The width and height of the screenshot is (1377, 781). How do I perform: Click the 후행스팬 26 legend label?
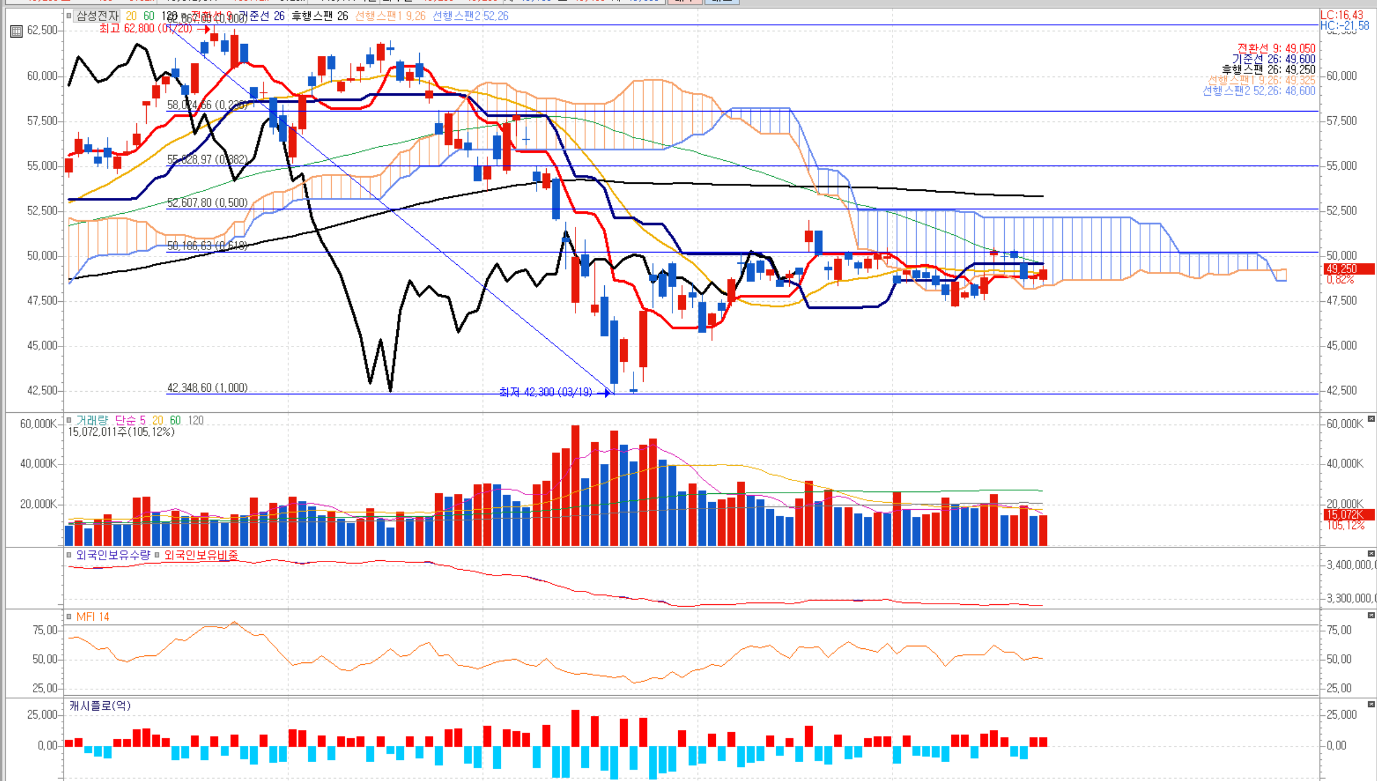(x=319, y=16)
